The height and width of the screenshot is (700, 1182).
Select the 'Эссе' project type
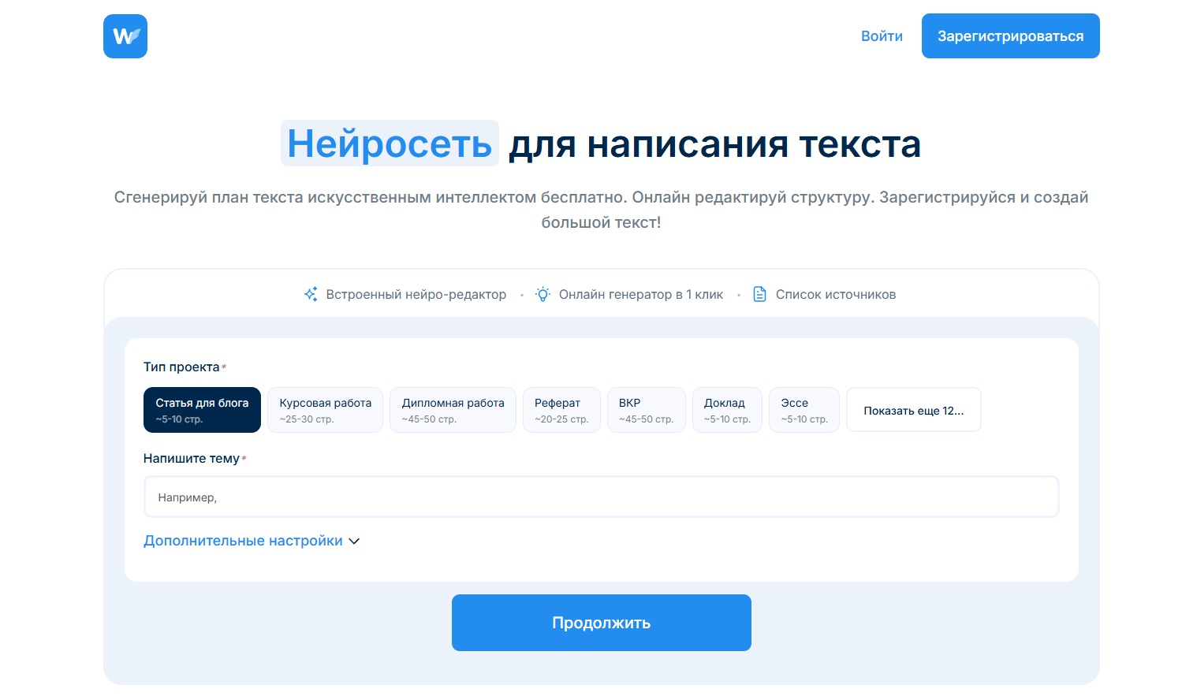click(x=804, y=409)
